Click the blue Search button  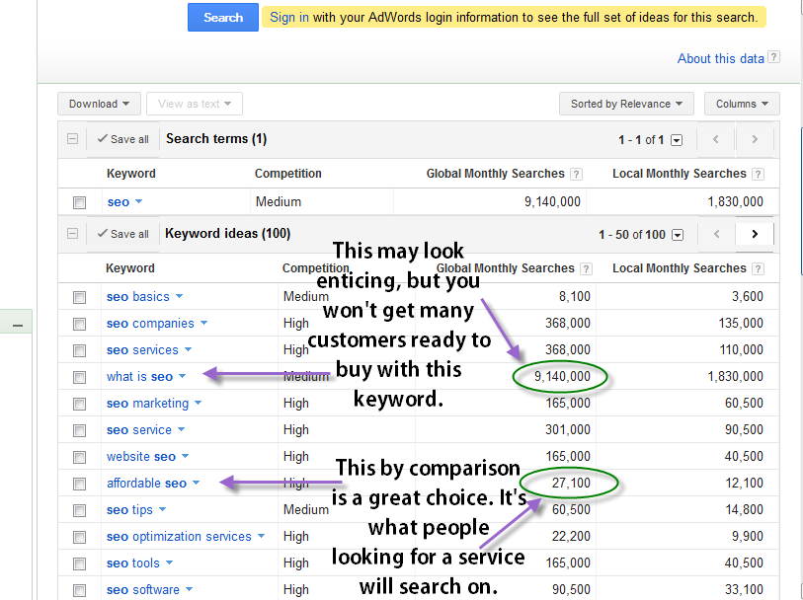point(223,17)
